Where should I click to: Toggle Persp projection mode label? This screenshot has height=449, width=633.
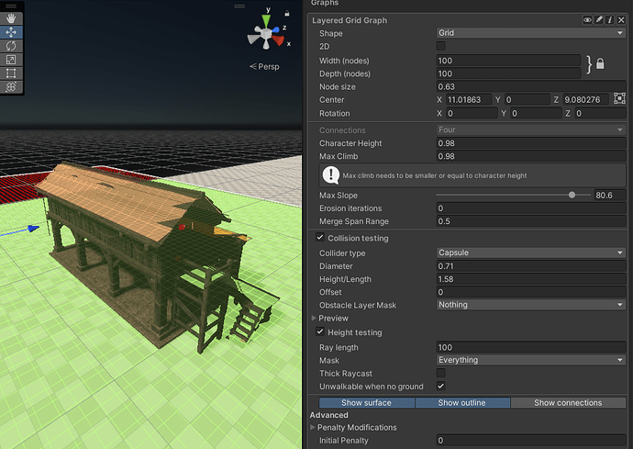264,67
